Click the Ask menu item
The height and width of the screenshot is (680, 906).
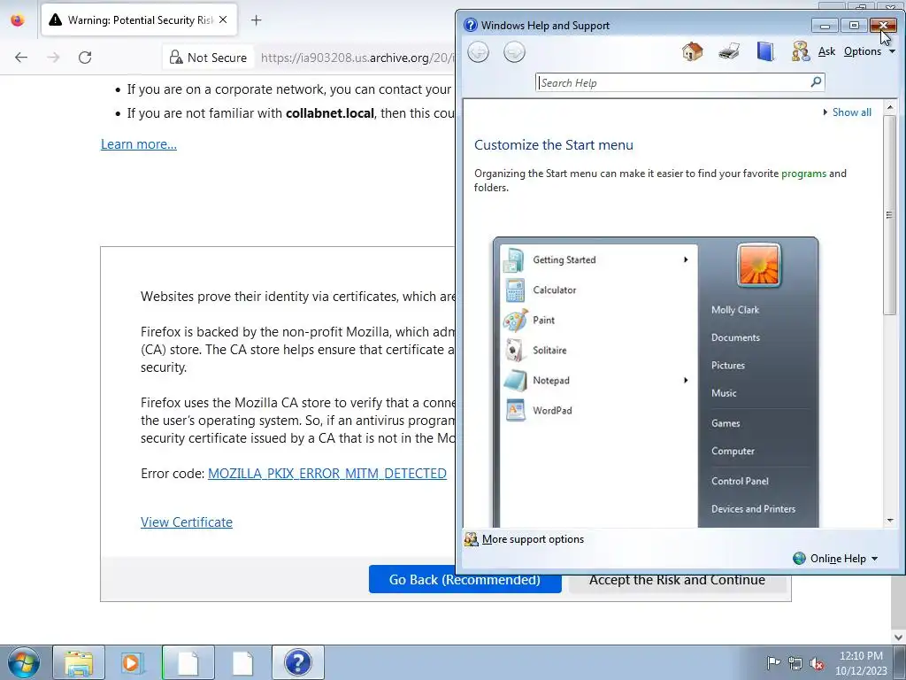coord(826,51)
